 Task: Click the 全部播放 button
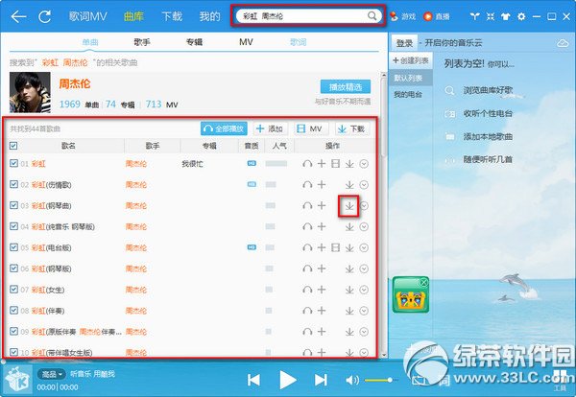click(x=224, y=128)
